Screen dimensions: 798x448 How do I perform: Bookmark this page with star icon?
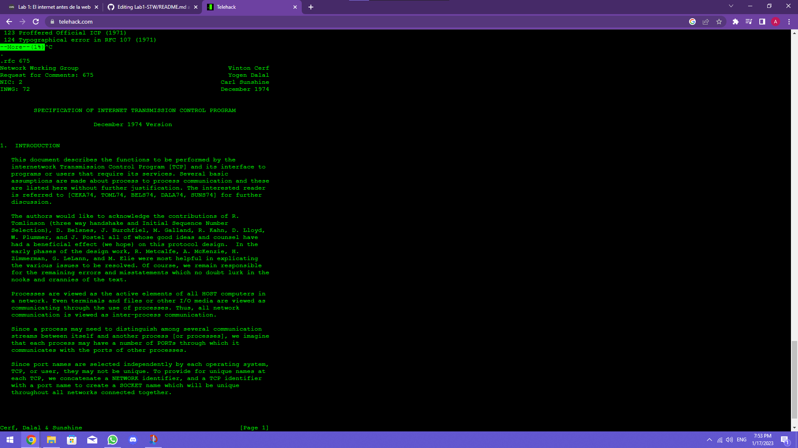click(x=719, y=22)
